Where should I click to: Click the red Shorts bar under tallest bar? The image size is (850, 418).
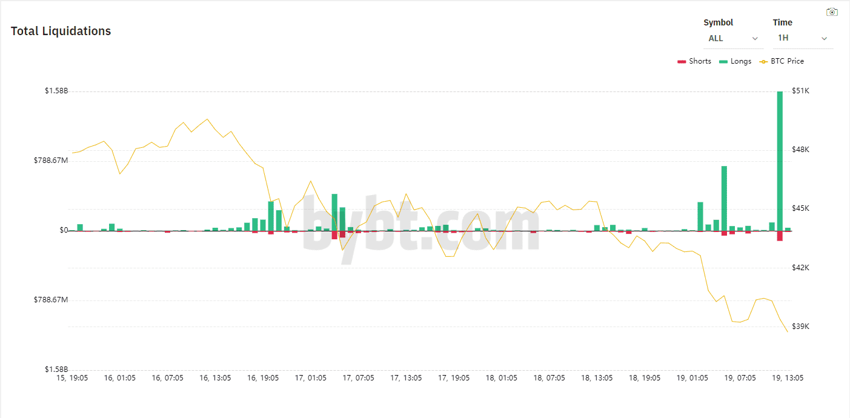pos(780,236)
